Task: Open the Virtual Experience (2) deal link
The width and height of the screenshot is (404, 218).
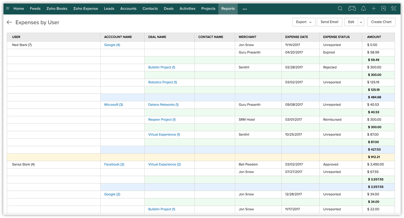Action: [x=164, y=164]
